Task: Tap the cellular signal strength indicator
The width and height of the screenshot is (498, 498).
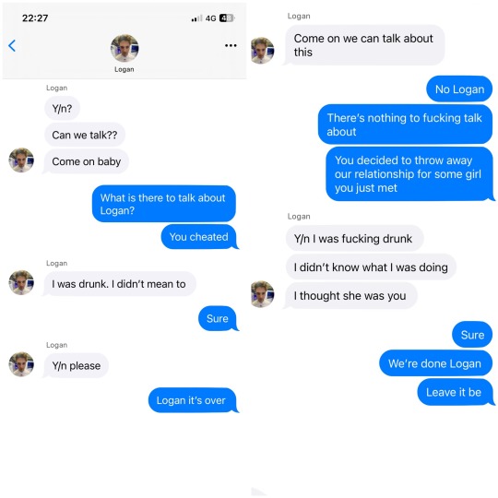Action: (x=196, y=18)
